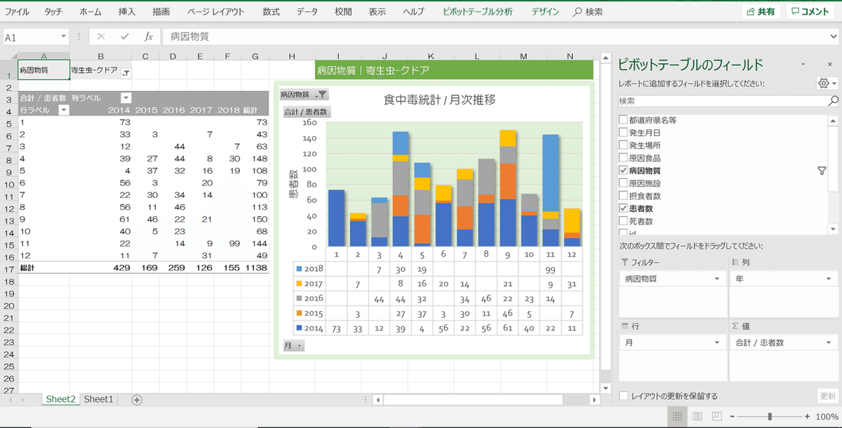
Task: Check the 発生月日 field
Action: pos(623,132)
